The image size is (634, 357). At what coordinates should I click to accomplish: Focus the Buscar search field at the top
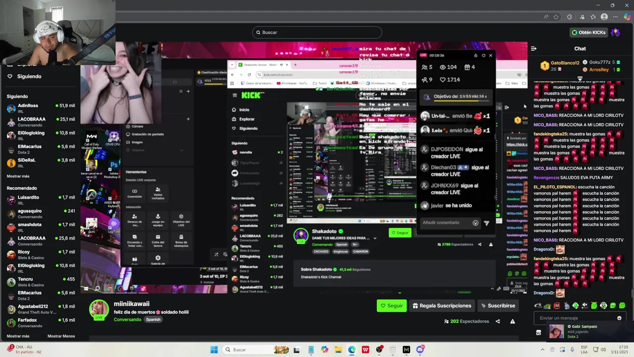coord(317,32)
